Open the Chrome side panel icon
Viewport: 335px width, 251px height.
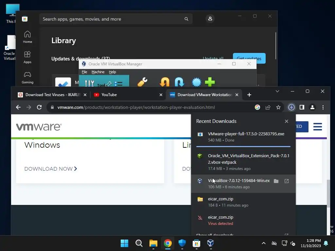[302, 107]
